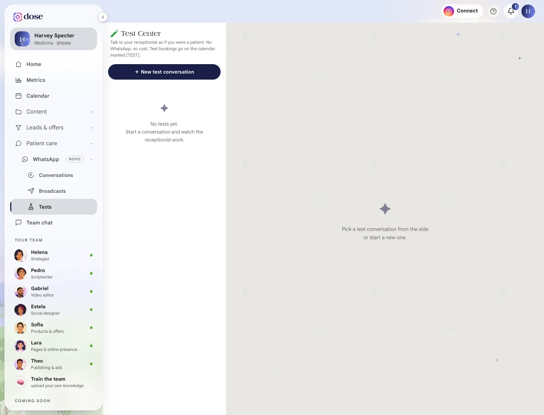
Task: Open Team chat
Action: point(54,223)
